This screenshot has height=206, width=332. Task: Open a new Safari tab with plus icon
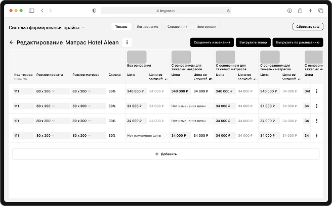(311, 11)
